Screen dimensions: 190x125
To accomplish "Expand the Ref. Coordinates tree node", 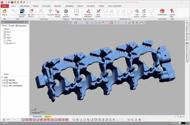I will click(2, 86).
